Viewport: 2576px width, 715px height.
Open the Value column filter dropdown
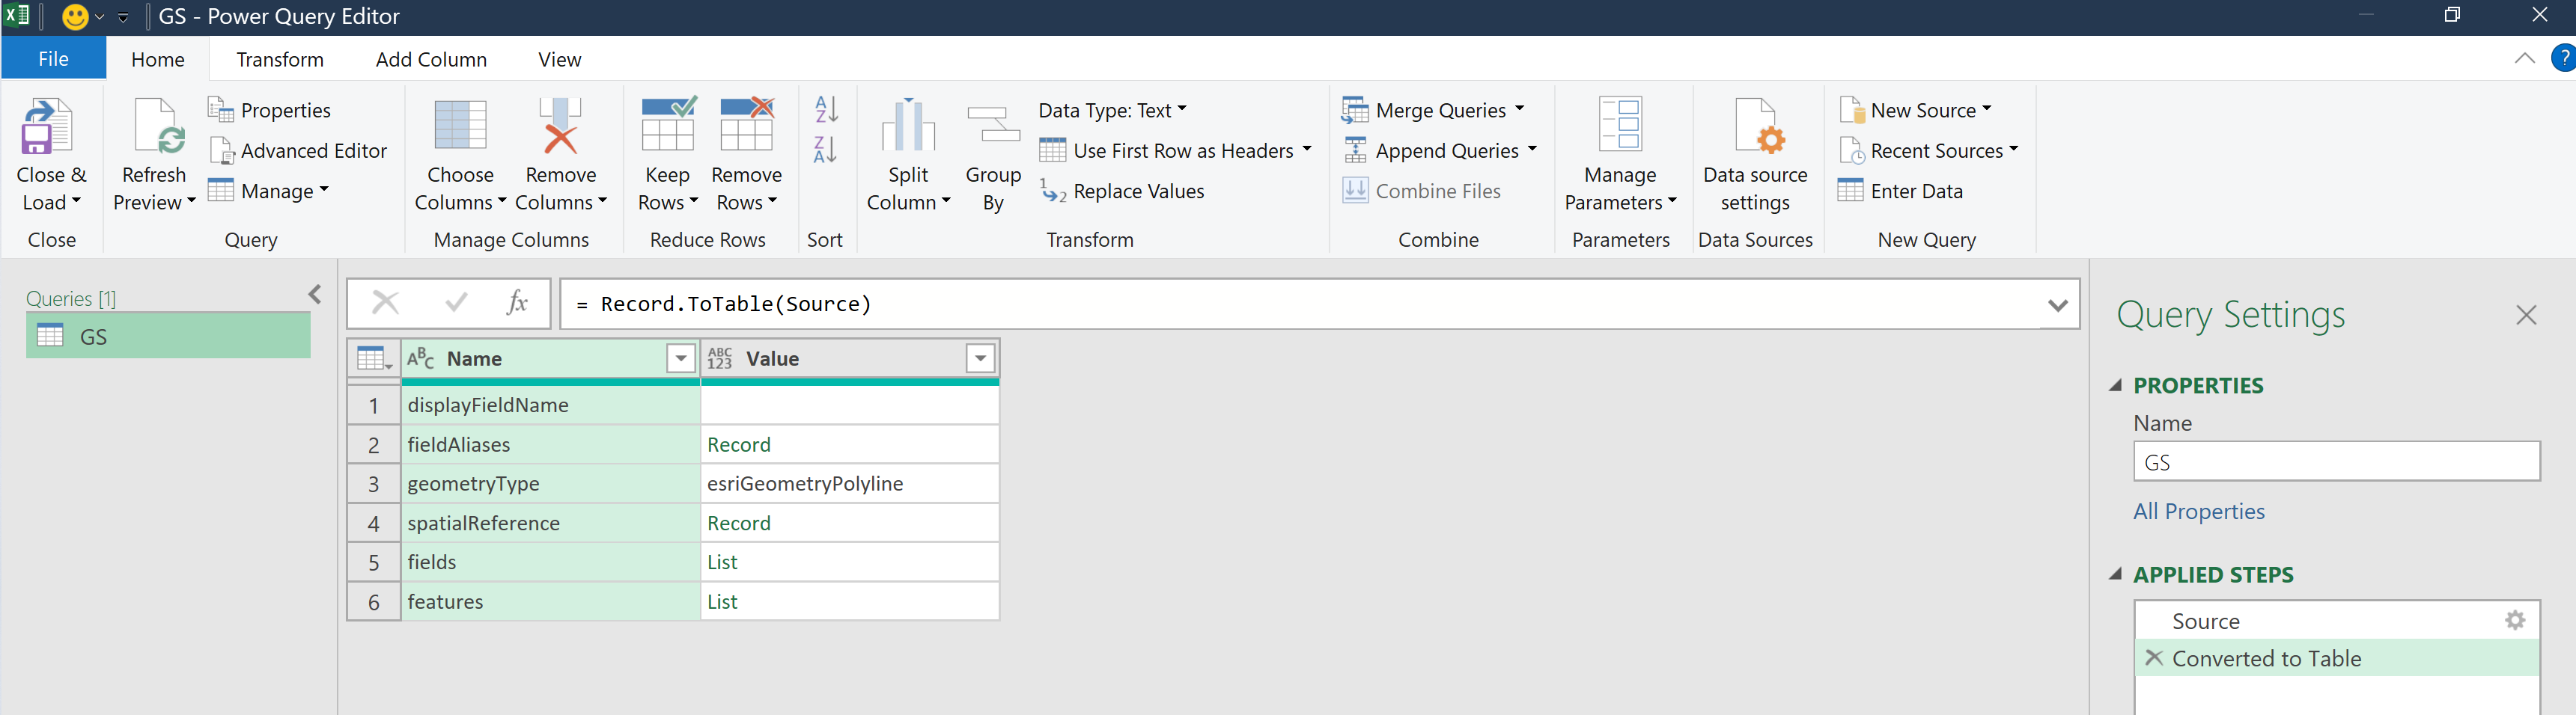pyautogui.click(x=980, y=358)
